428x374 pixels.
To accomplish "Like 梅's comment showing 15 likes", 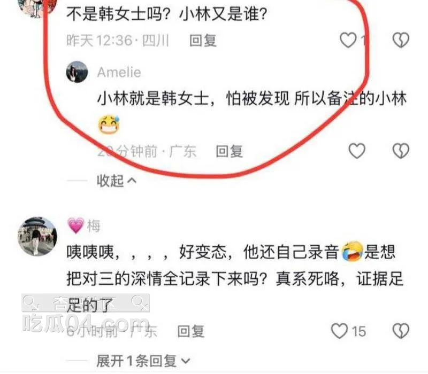I will 340,331.
